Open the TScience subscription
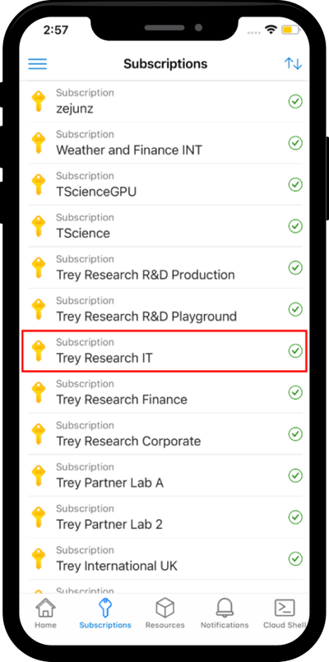The width and height of the screenshot is (329, 662). (165, 226)
